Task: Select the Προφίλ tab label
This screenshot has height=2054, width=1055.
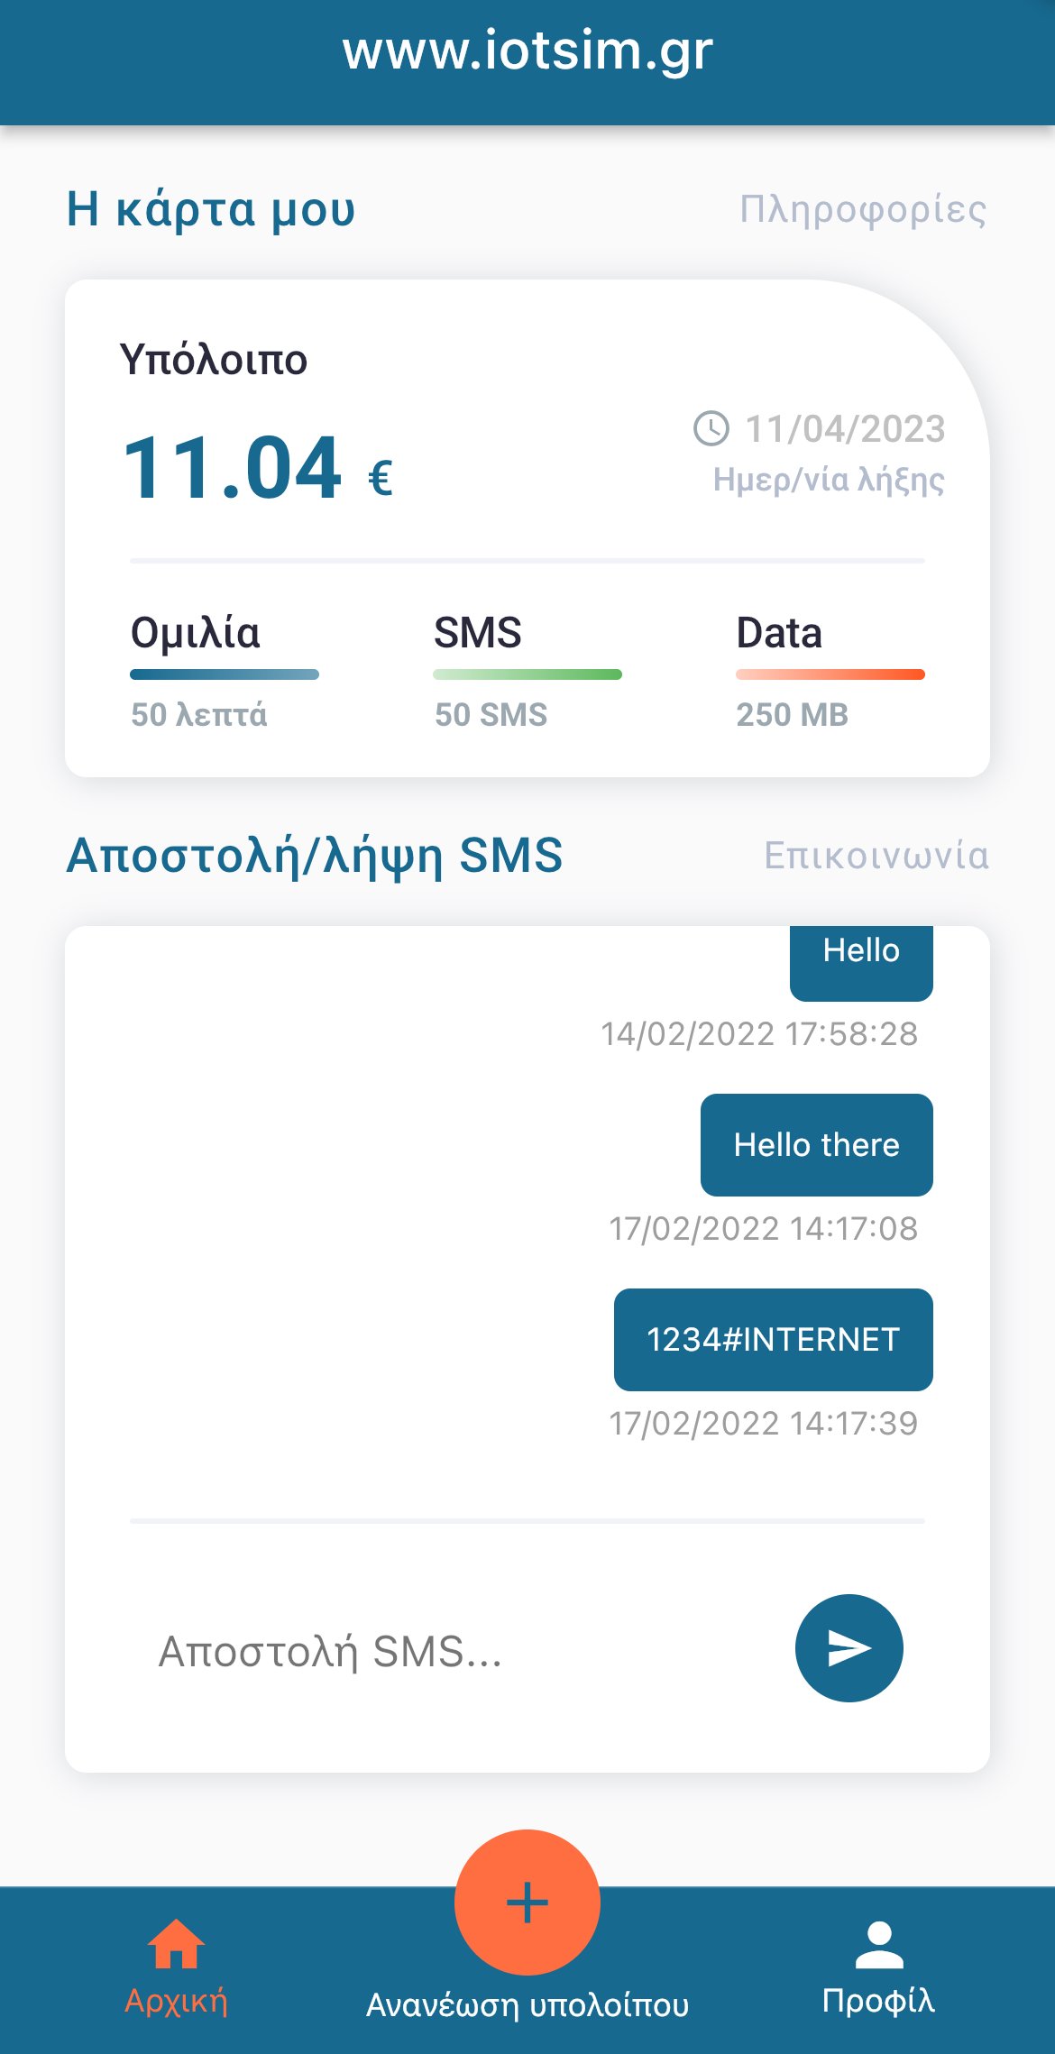Action: (878, 2001)
